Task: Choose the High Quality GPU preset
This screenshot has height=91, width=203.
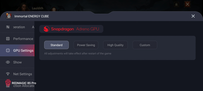Action: 115,45
